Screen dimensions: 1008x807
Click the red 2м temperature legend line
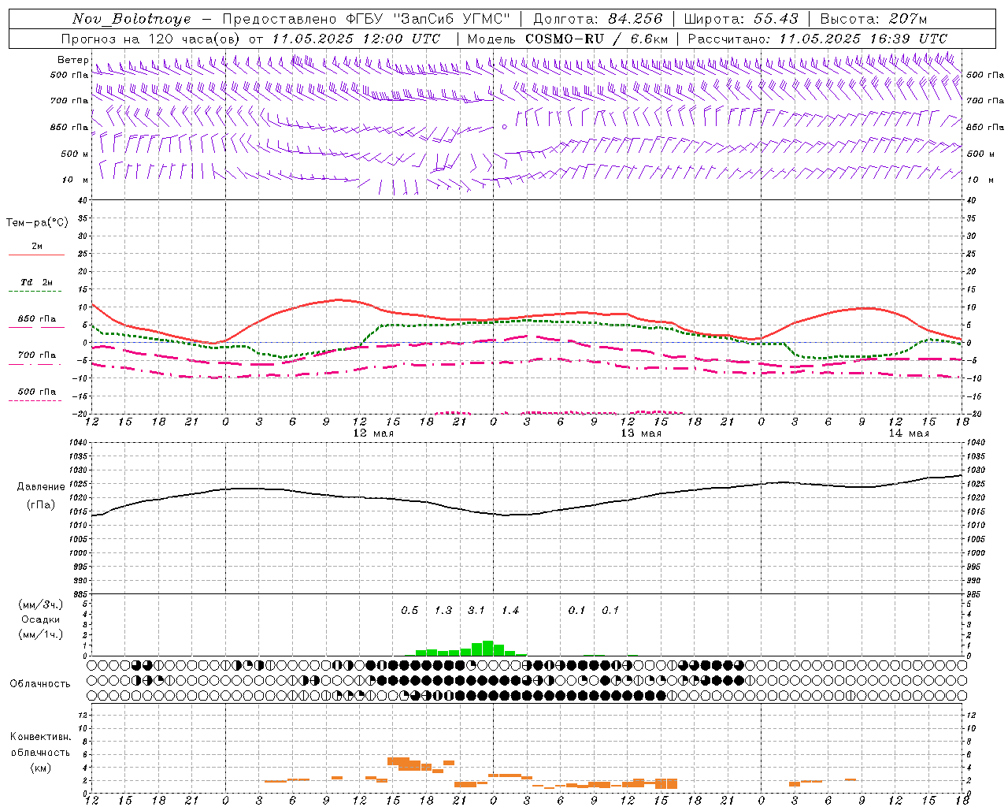36,255
